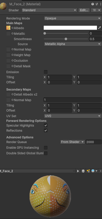Play the material preview animation

(78, 171)
